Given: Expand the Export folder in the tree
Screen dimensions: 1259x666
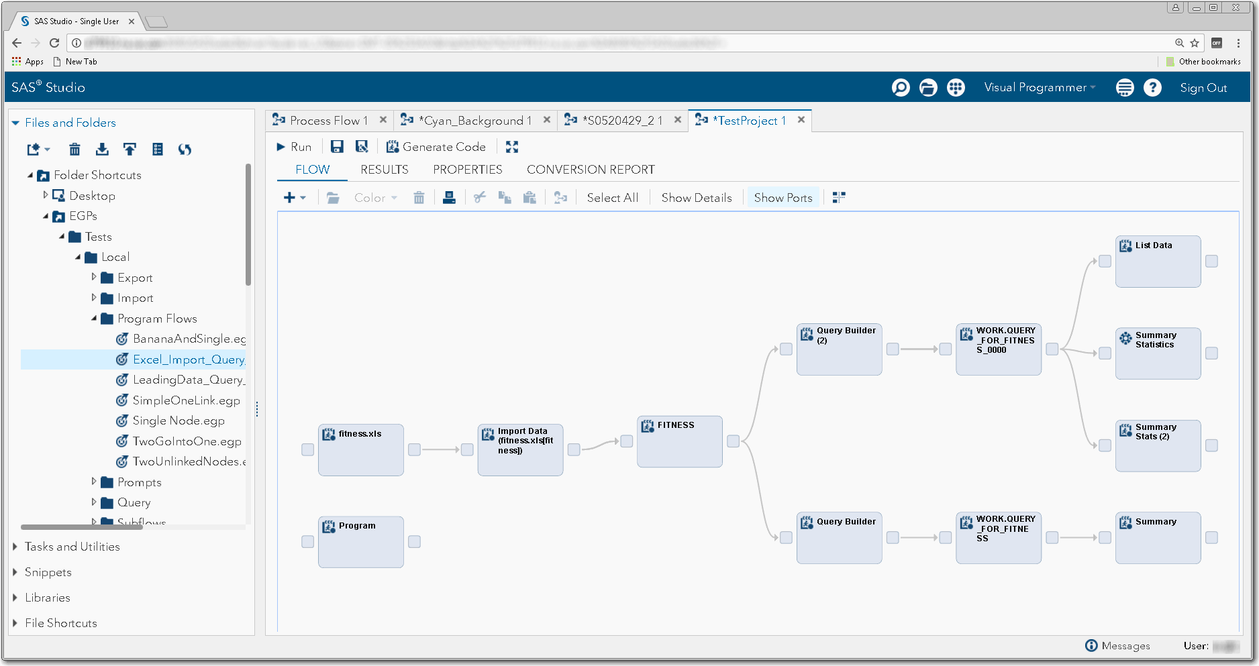Looking at the screenshot, I should (94, 277).
